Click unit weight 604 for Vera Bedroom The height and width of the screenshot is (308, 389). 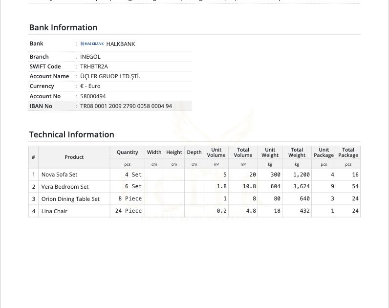click(x=275, y=186)
